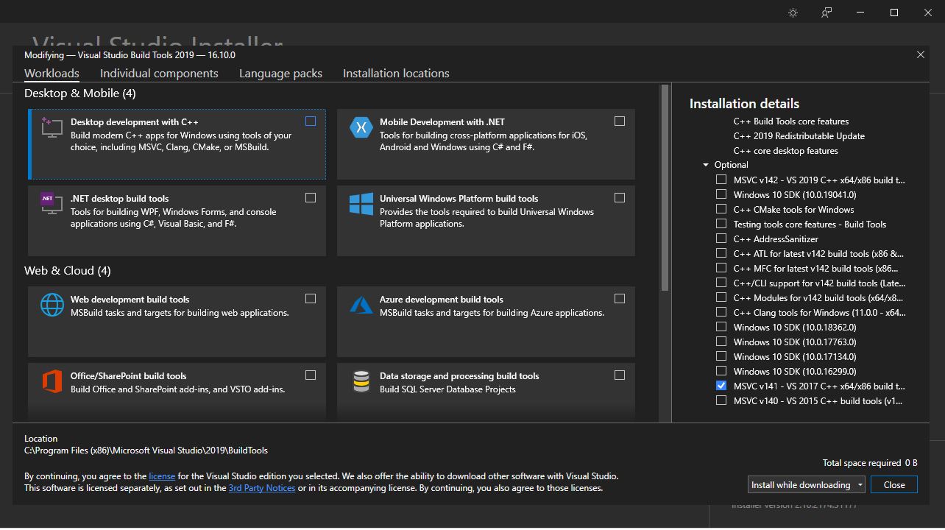Click the C++ 2019 Redistributable Update entry
This screenshot has width=945, height=530.
(x=799, y=136)
